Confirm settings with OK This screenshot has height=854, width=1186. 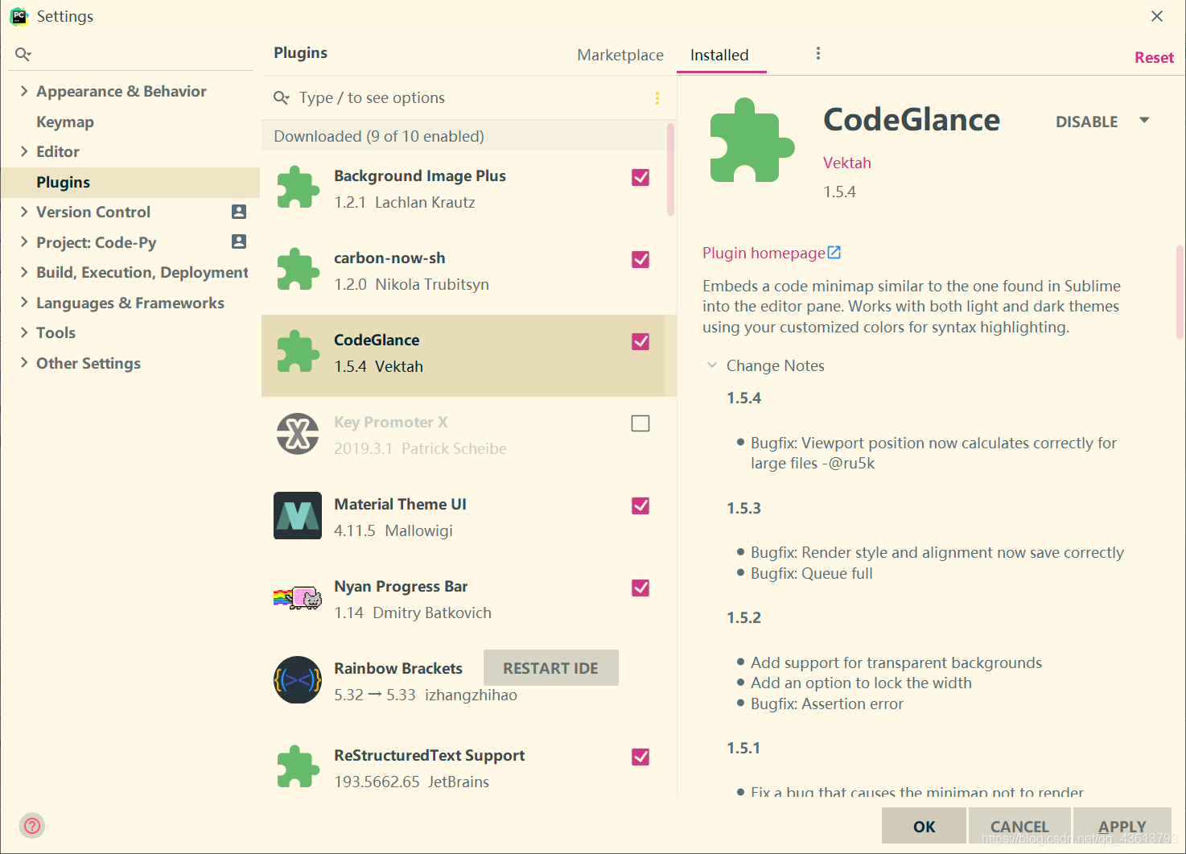pos(924,827)
